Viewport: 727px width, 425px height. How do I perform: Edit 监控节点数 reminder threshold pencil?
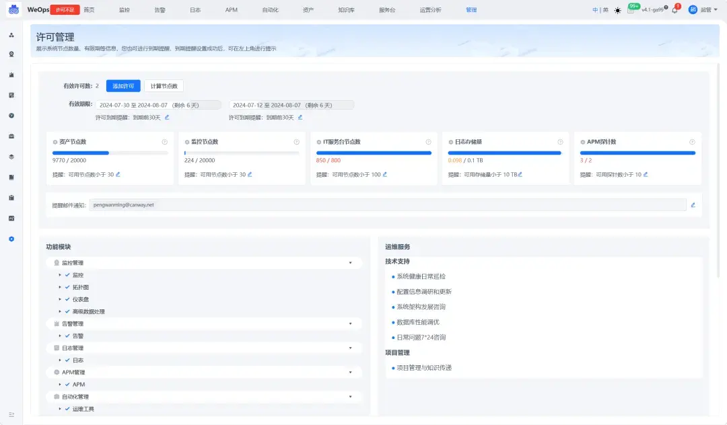tap(250, 175)
